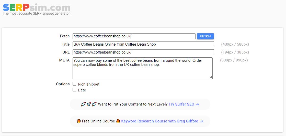Click the rocket emoji icons in banner
This screenshot has width=286, height=136.
tap(89, 104)
